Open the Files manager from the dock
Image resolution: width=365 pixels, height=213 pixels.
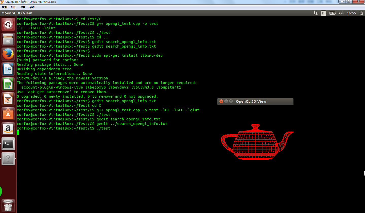(8, 39)
